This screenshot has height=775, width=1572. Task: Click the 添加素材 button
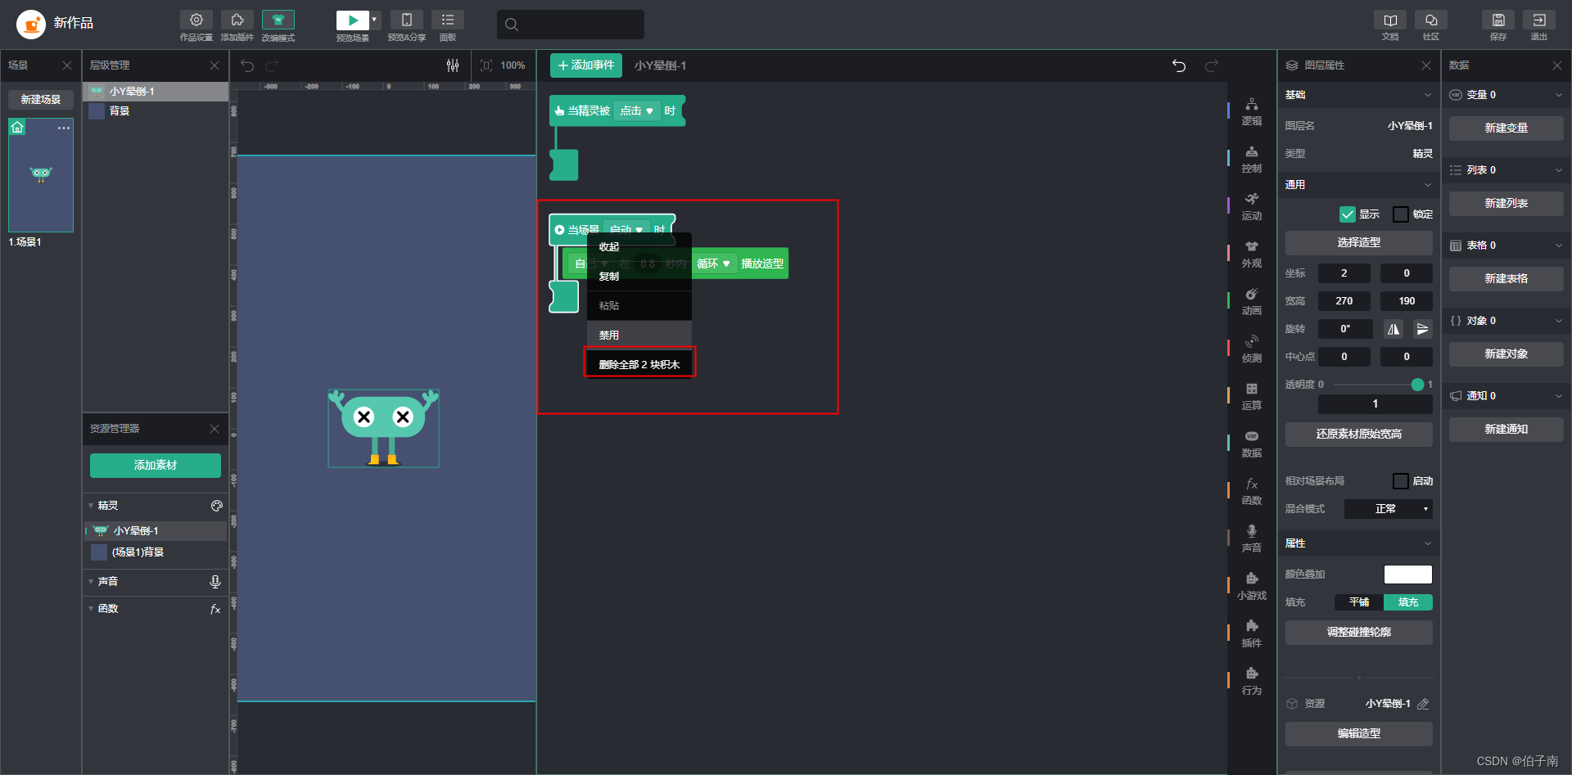point(156,465)
